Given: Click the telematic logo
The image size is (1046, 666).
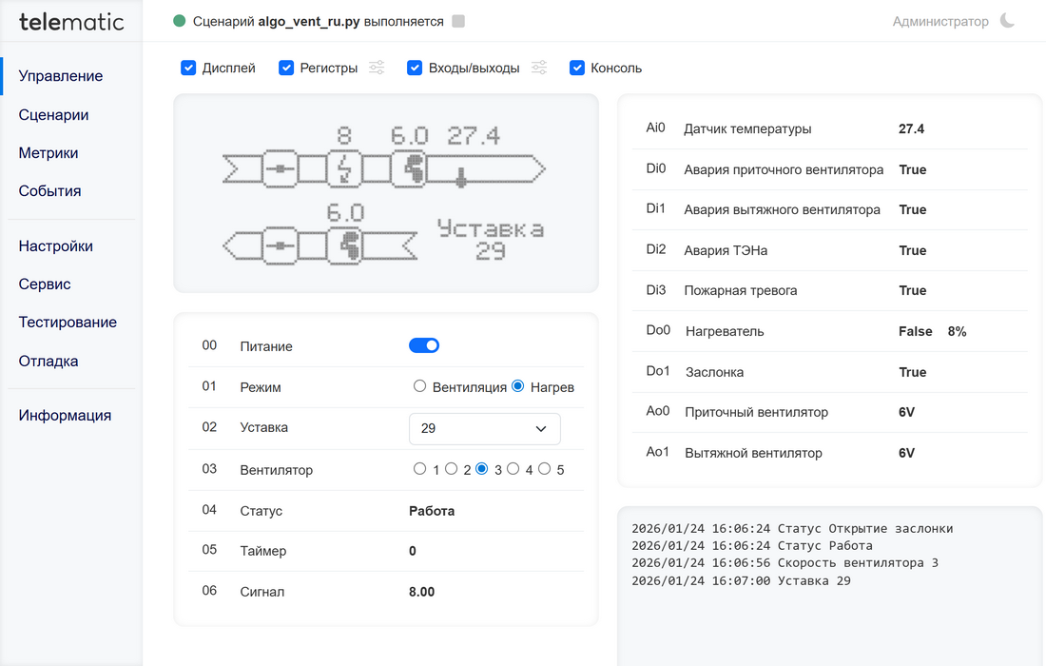Looking at the screenshot, I should [71, 21].
